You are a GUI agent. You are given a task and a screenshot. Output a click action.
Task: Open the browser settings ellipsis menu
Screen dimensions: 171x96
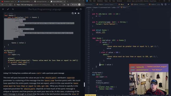[x=83, y=5]
